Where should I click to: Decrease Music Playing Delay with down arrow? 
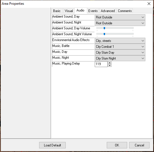coord(110,65)
